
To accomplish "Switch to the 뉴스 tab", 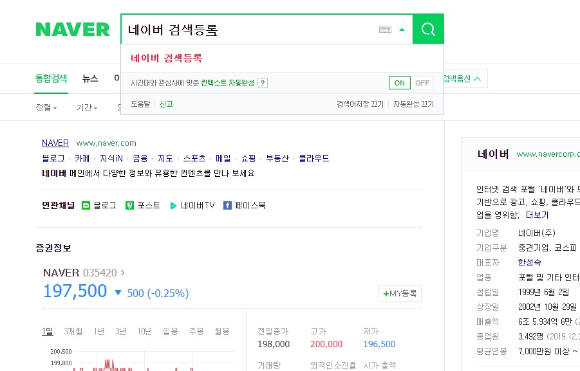I will tap(90, 78).
